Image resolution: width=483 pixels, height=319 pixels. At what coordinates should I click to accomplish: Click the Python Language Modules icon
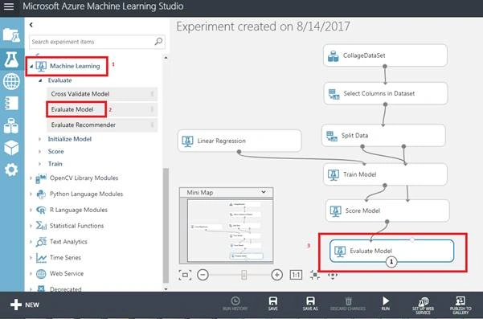coord(41,194)
